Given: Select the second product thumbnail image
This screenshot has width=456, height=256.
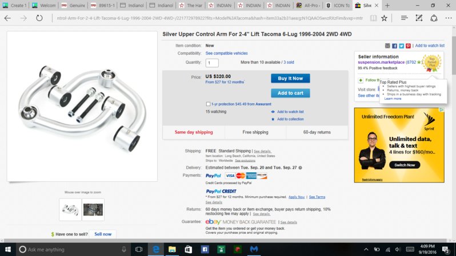Looking at the screenshot, I should click(x=93, y=210).
